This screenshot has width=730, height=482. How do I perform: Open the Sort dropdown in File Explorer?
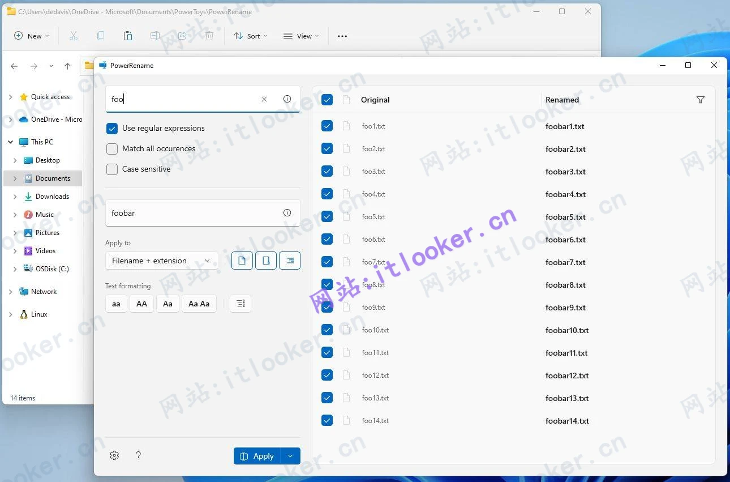[x=250, y=36]
